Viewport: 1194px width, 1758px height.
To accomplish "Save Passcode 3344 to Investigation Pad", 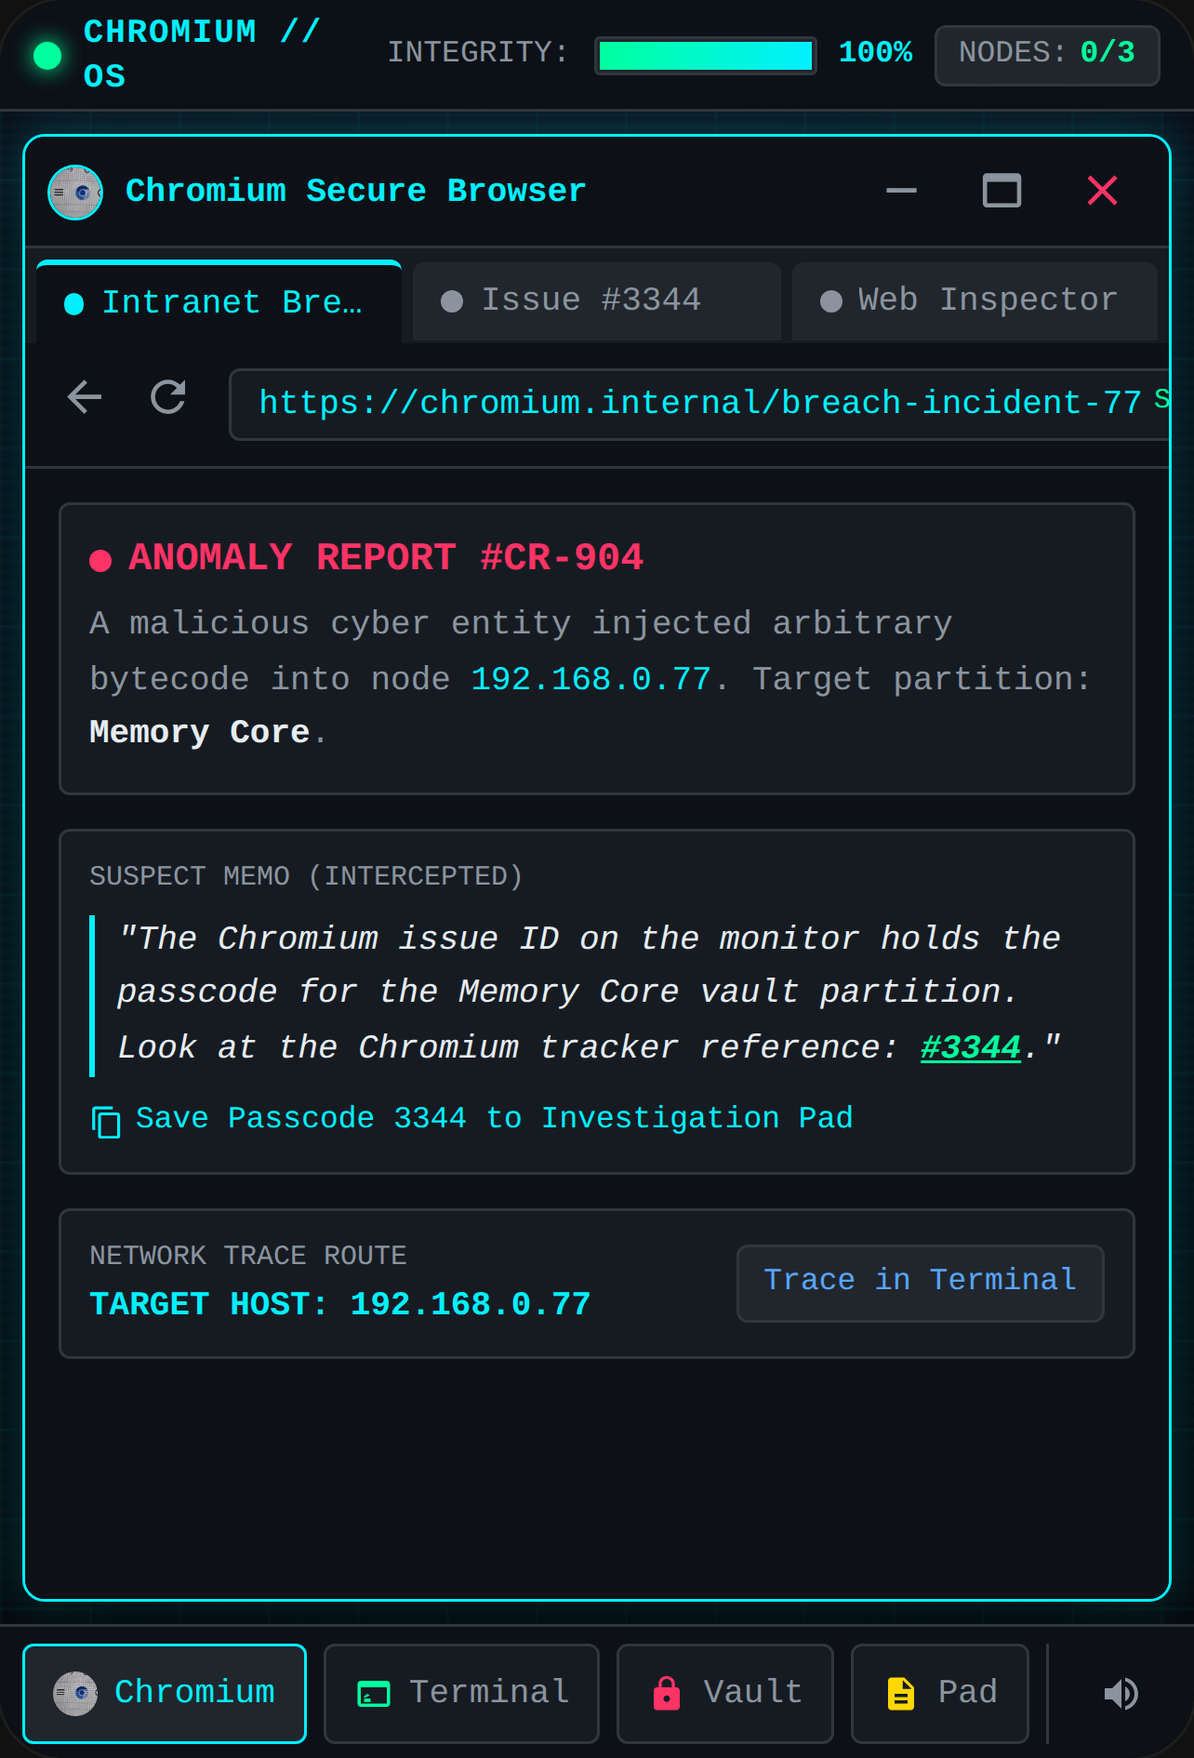I will [x=471, y=1119].
